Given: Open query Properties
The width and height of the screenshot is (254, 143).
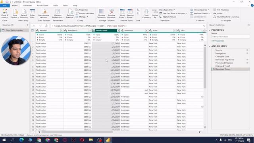Looking at the screenshot, I should pos(82,10).
